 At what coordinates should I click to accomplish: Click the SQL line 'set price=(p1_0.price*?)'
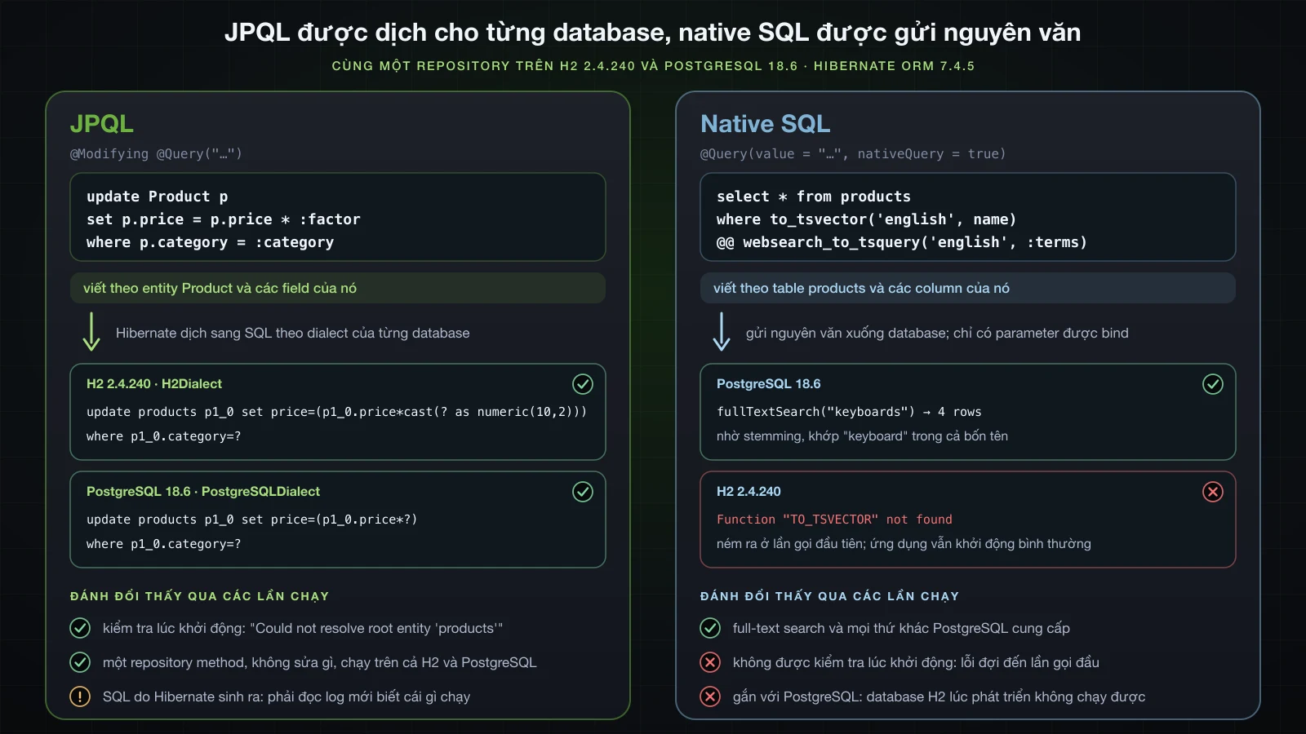point(329,520)
